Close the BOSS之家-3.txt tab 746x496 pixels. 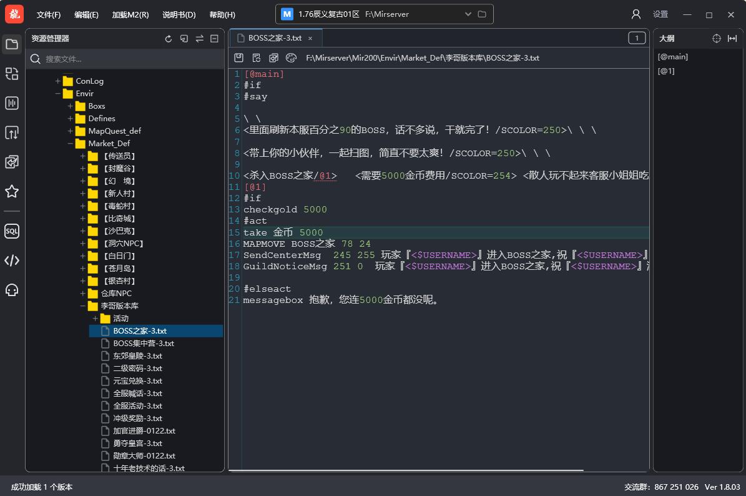click(x=310, y=38)
